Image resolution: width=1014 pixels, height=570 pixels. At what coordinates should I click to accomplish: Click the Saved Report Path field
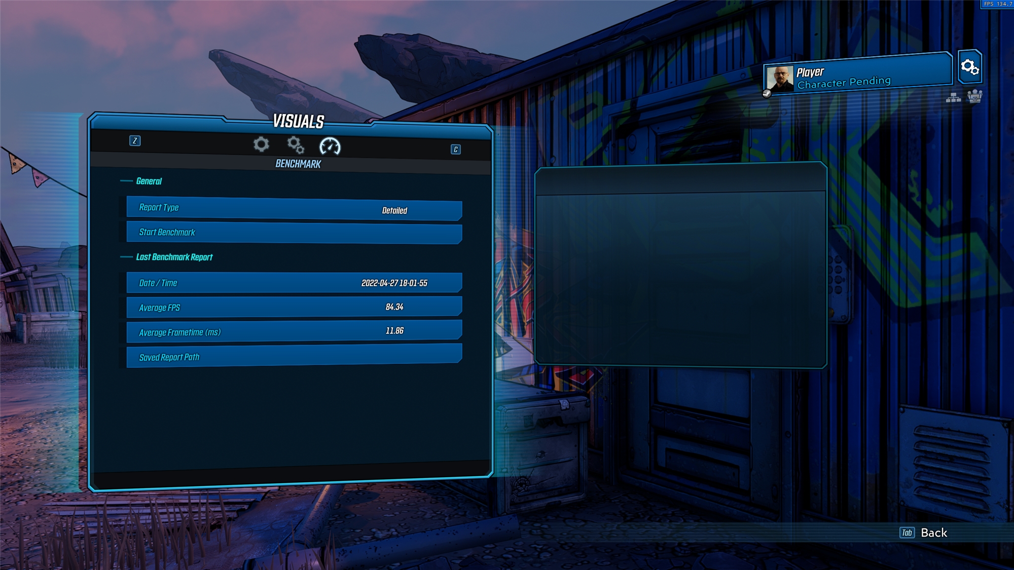294,357
